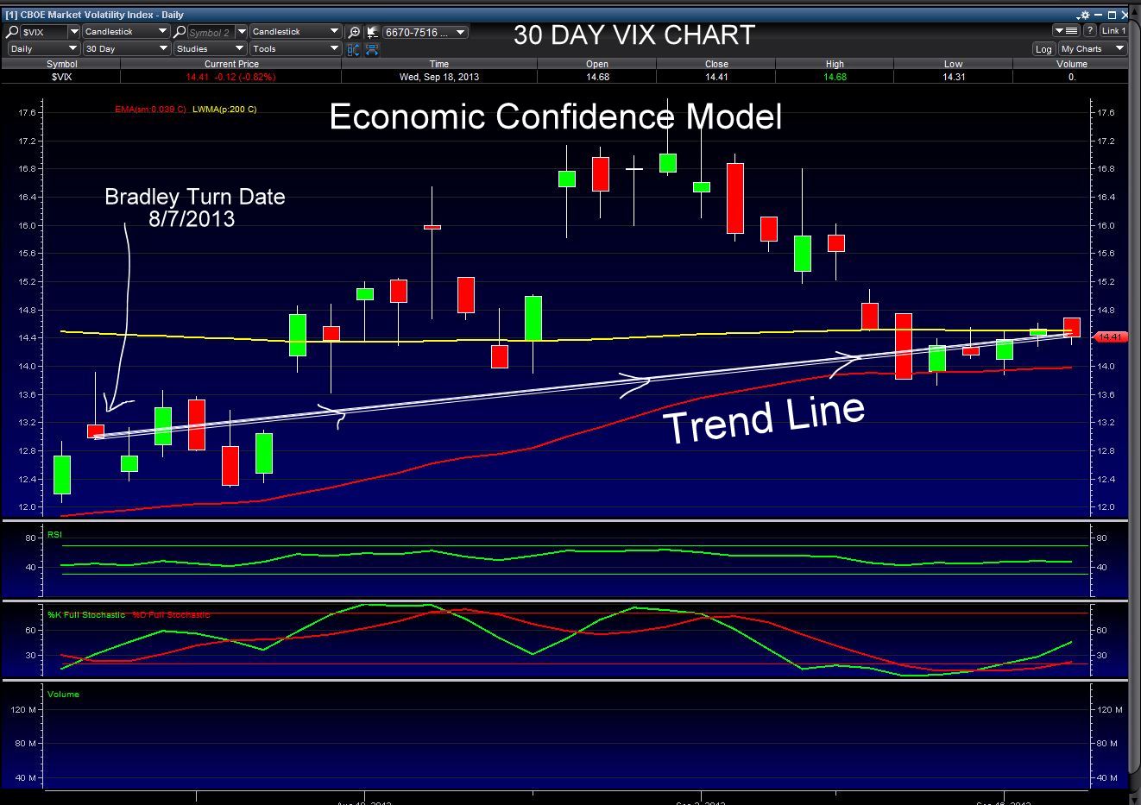The image size is (1141, 805).
Task: Expand the My Charts dropdown
Action: click(1093, 49)
